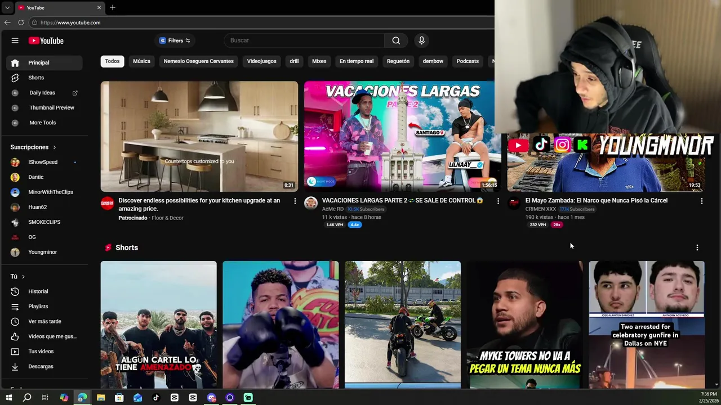Open the Shorts section options menu
The image size is (721, 405).
pyautogui.click(x=697, y=247)
